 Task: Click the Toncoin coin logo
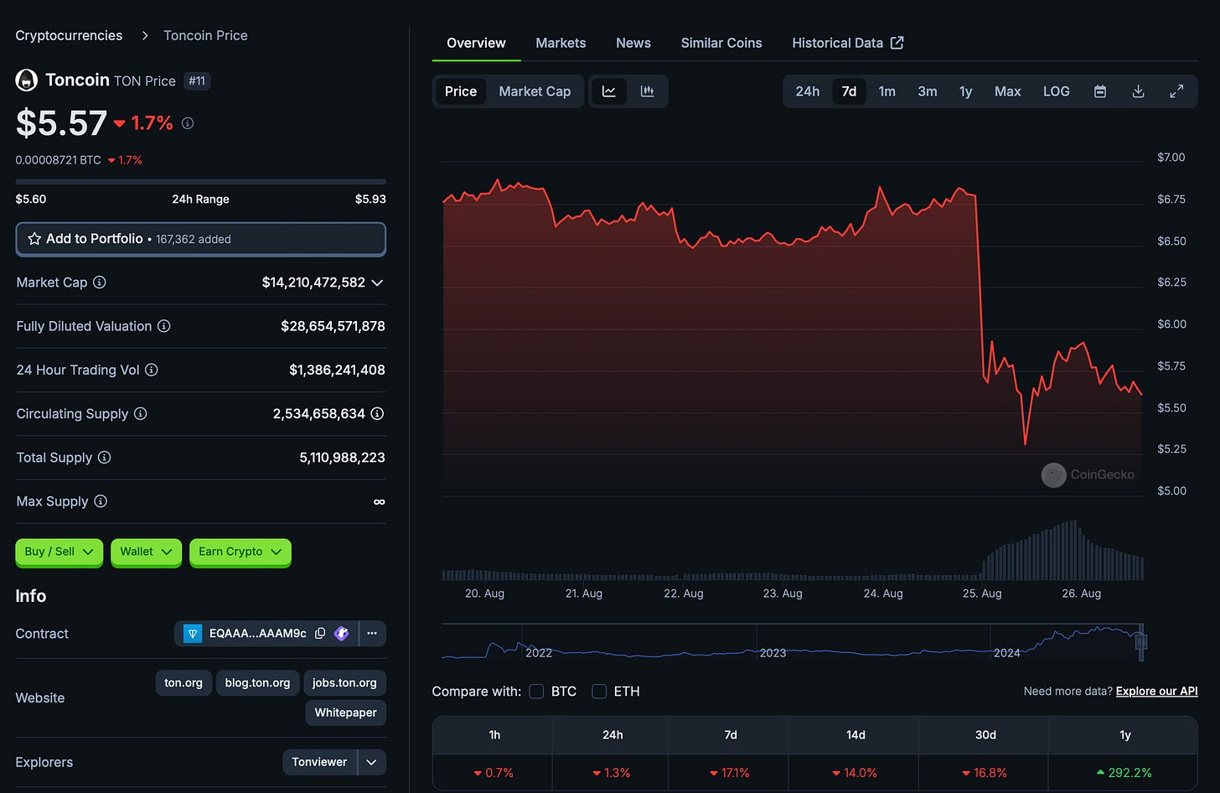(x=27, y=80)
